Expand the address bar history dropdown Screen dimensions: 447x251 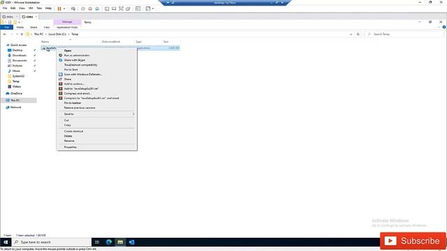351,34
